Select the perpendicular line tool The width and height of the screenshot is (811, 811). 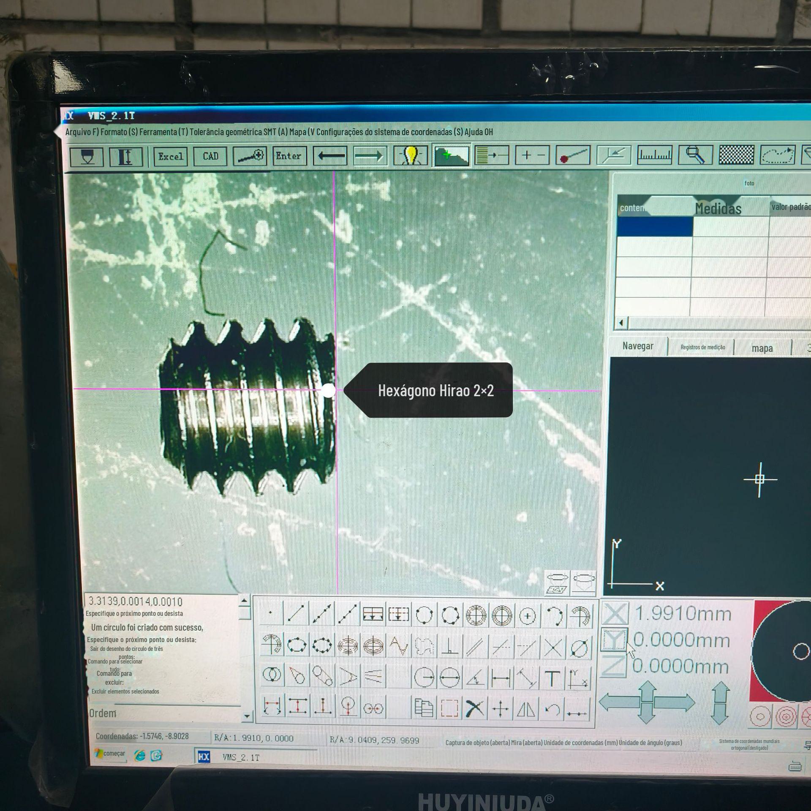coord(450,646)
